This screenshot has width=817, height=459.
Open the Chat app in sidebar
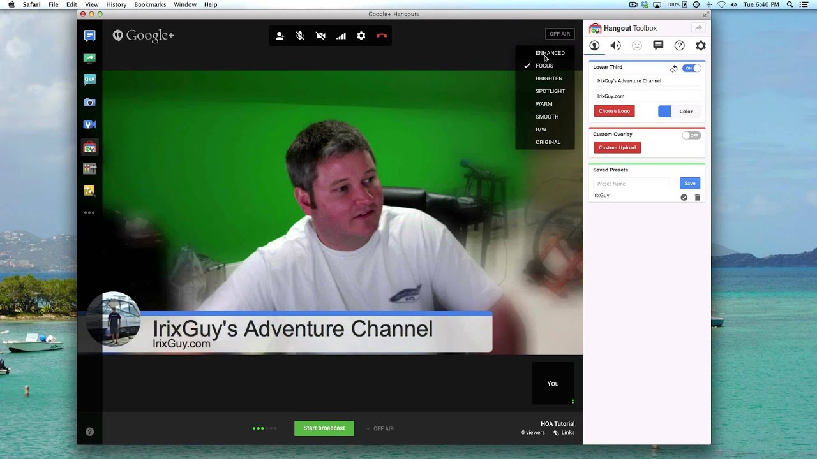(89, 36)
